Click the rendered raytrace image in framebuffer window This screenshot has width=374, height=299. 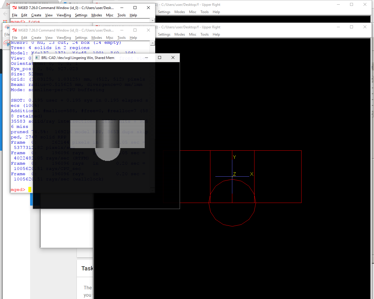pyautogui.click(x=108, y=140)
